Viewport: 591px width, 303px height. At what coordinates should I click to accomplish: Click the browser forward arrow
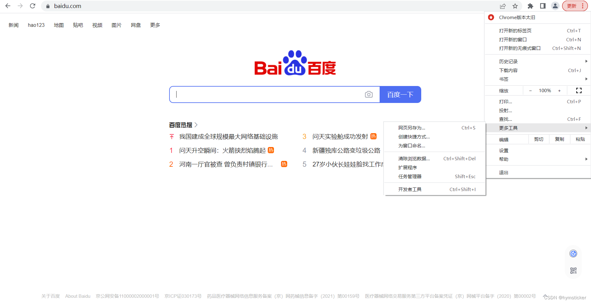(20, 6)
